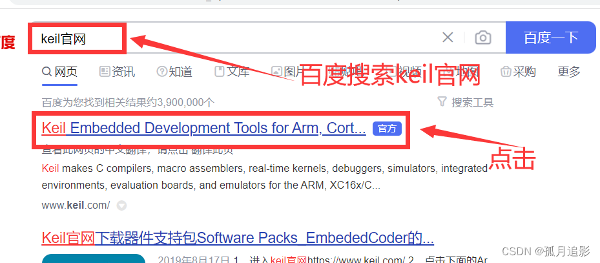The image size is (600, 263).
Task: Expand the dropdown arrow next to www.keil.com/
Action: tap(121, 205)
